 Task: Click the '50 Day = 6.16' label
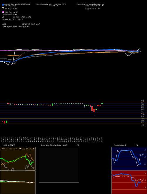tap(11, 9)
